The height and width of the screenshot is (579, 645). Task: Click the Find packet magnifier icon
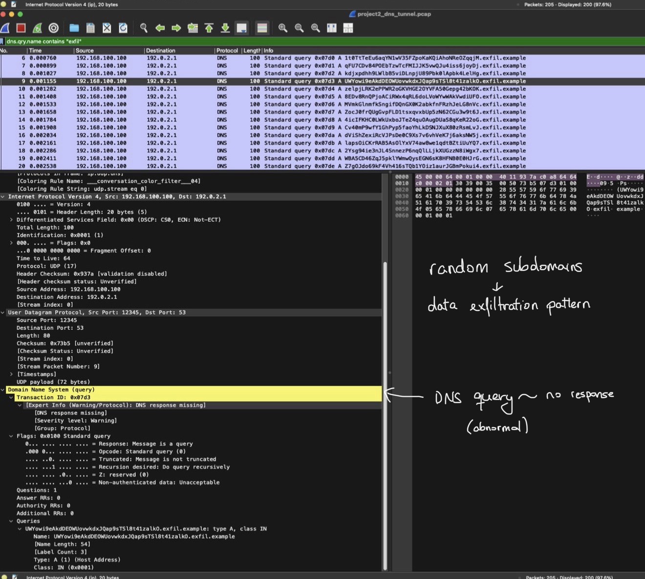[144, 28]
